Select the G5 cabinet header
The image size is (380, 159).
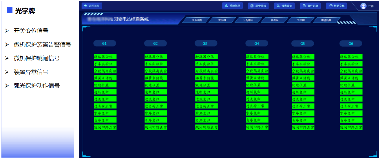tap(303, 43)
